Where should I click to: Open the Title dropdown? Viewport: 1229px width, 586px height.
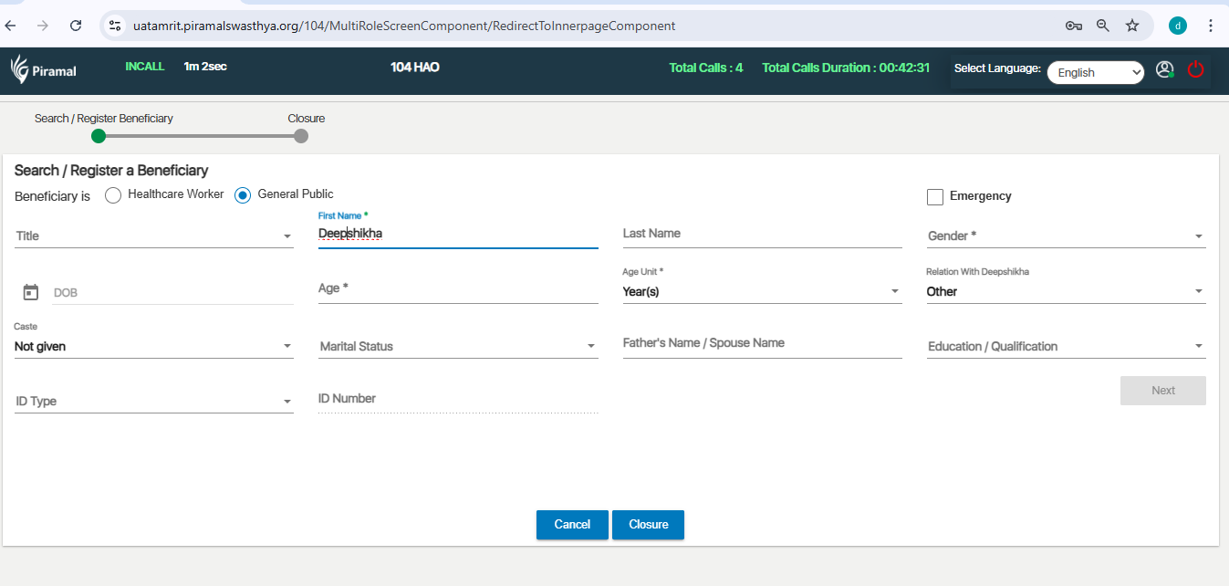[153, 236]
